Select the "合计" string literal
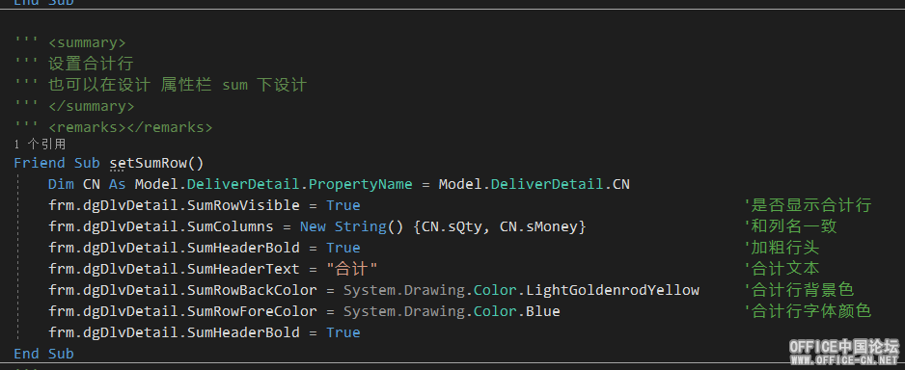 pyautogui.click(x=351, y=269)
